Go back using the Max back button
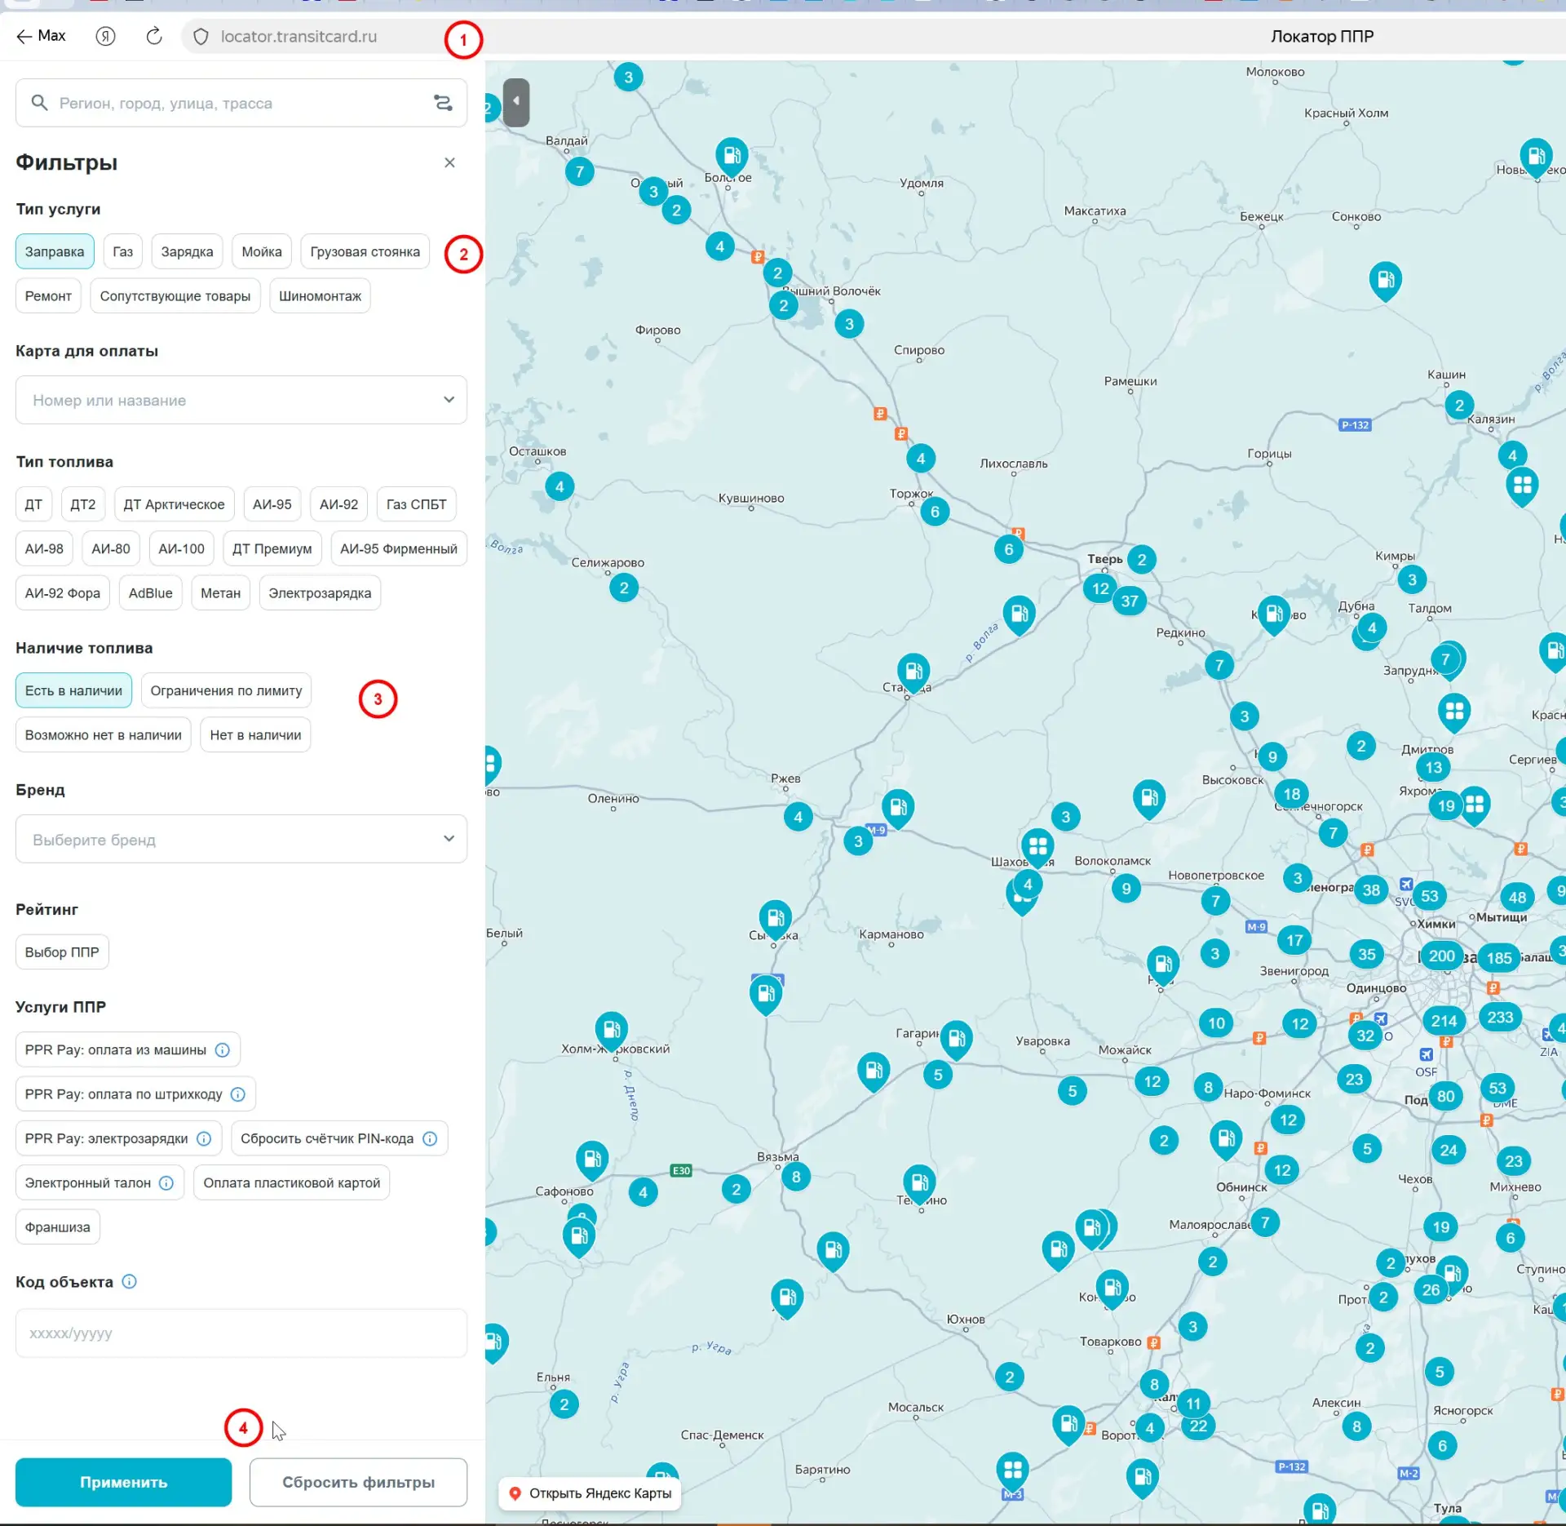Image resolution: width=1566 pixels, height=1526 pixels. pyautogui.click(x=41, y=36)
